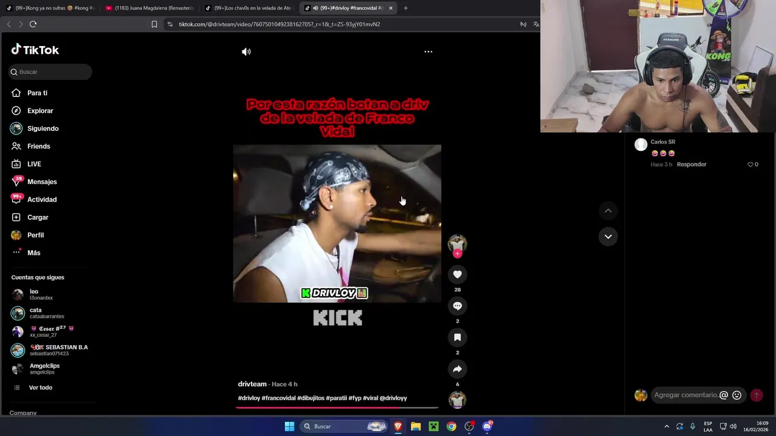The width and height of the screenshot is (776, 436).
Task: Open the #drivloy hashtag
Action: coord(249,398)
